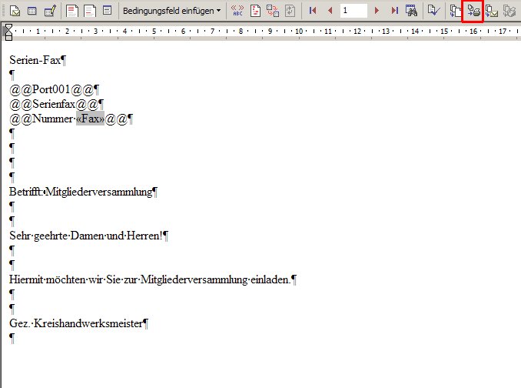This screenshot has width=521, height=388.
Task: Go to the next record
Action: click(377, 11)
